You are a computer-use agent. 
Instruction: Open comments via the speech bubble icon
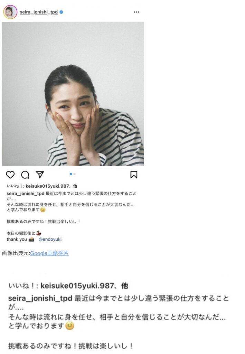coord(25,175)
